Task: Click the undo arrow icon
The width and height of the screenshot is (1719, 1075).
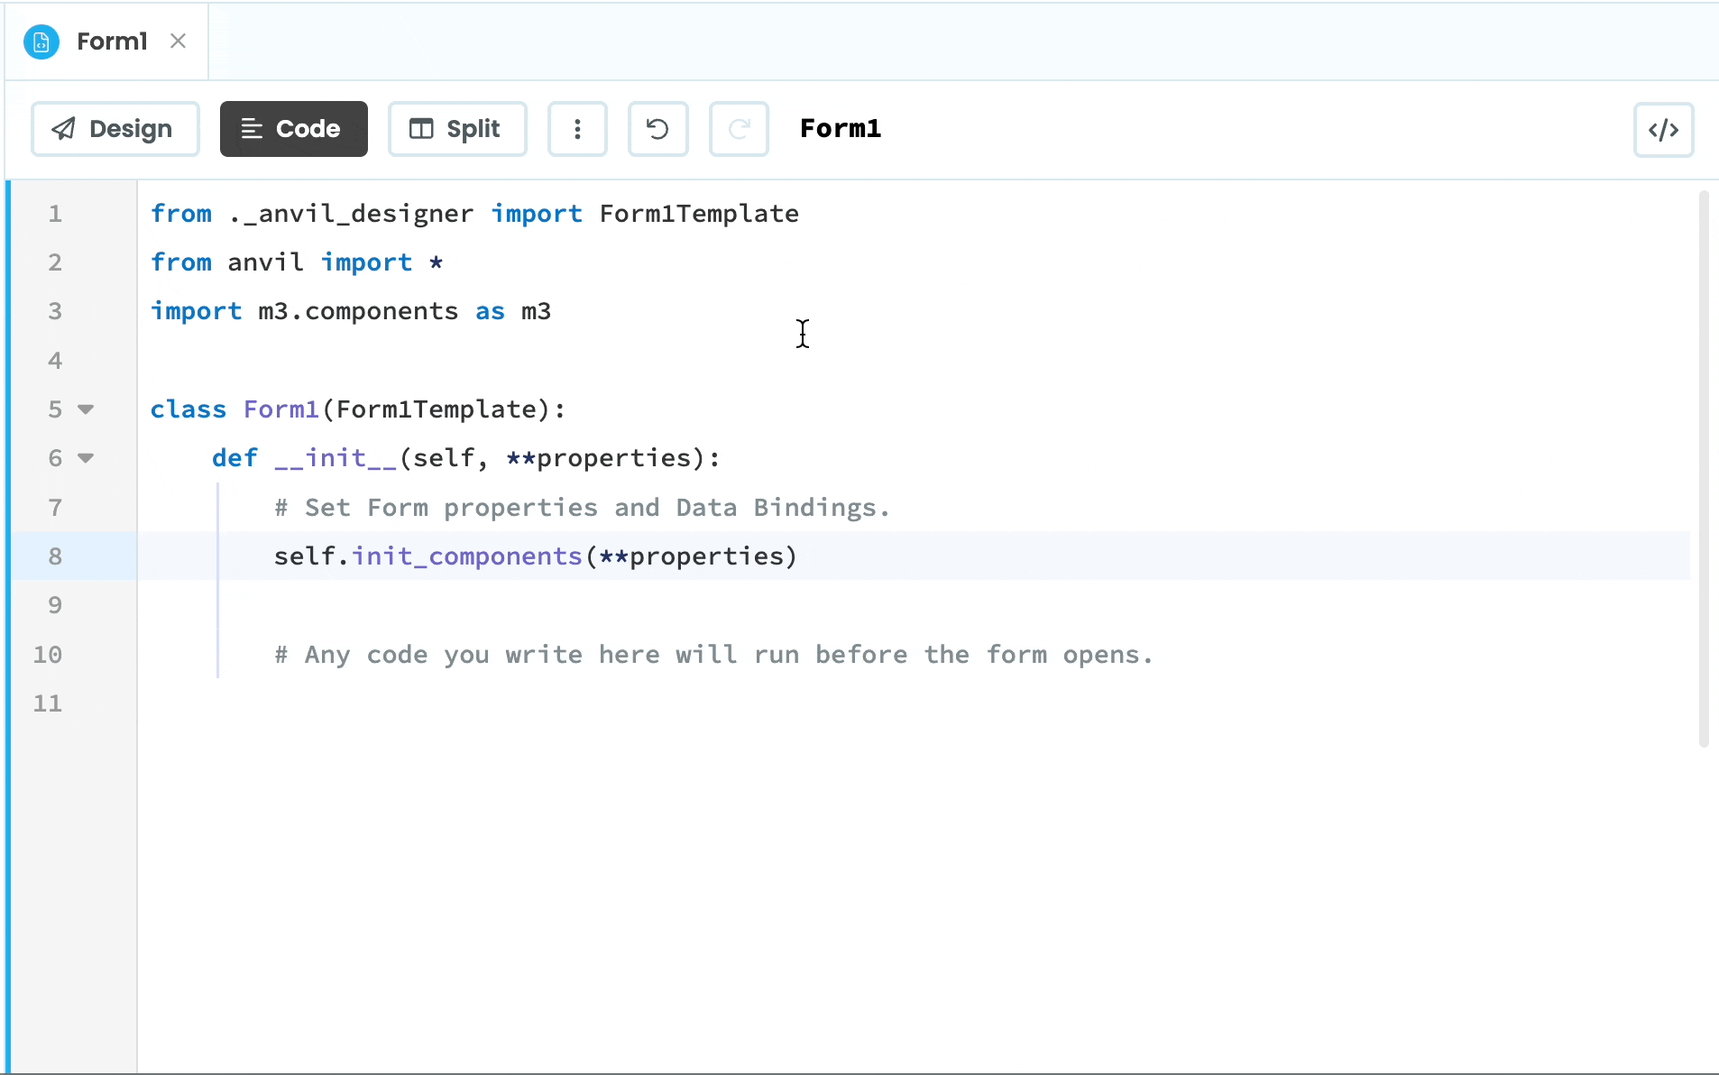Action: (x=658, y=129)
